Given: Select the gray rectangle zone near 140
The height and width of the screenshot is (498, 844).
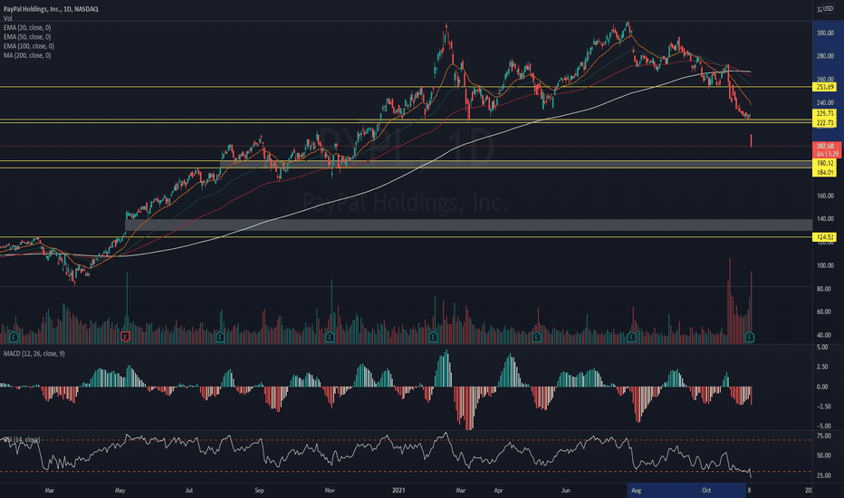Looking at the screenshot, I should 468,225.
